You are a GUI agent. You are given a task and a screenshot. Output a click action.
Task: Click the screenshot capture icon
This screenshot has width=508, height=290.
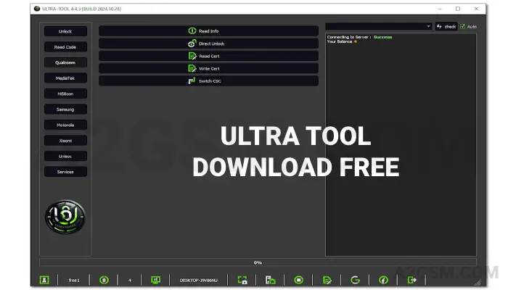click(x=242, y=280)
